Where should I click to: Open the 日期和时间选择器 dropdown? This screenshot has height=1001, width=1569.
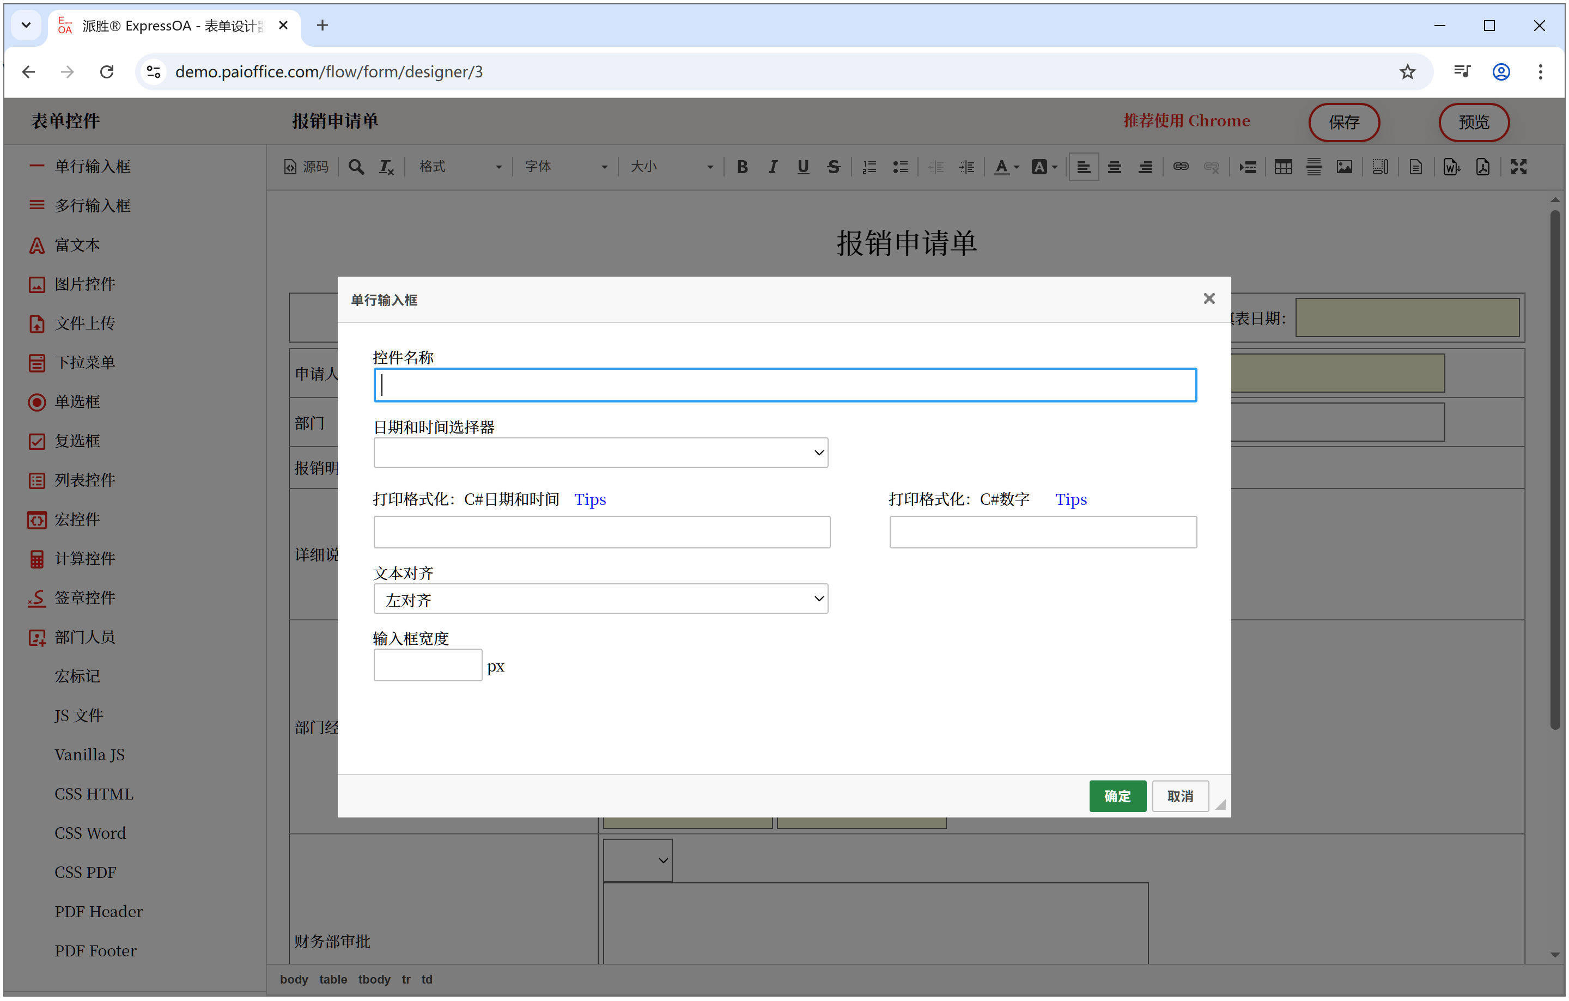click(x=600, y=453)
